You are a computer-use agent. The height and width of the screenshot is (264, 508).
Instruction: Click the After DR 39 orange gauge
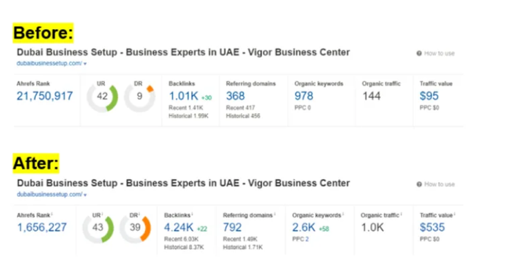click(135, 229)
